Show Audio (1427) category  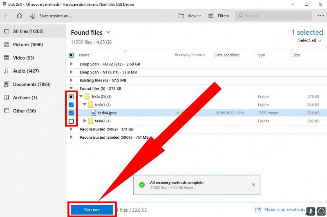coord(33,71)
